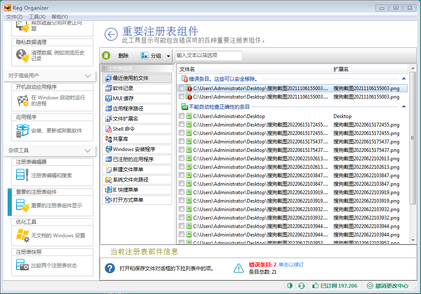Open the 分组 dropdown arrow
Screen dimensions: 421x294
pyautogui.click(x=168, y=56)
